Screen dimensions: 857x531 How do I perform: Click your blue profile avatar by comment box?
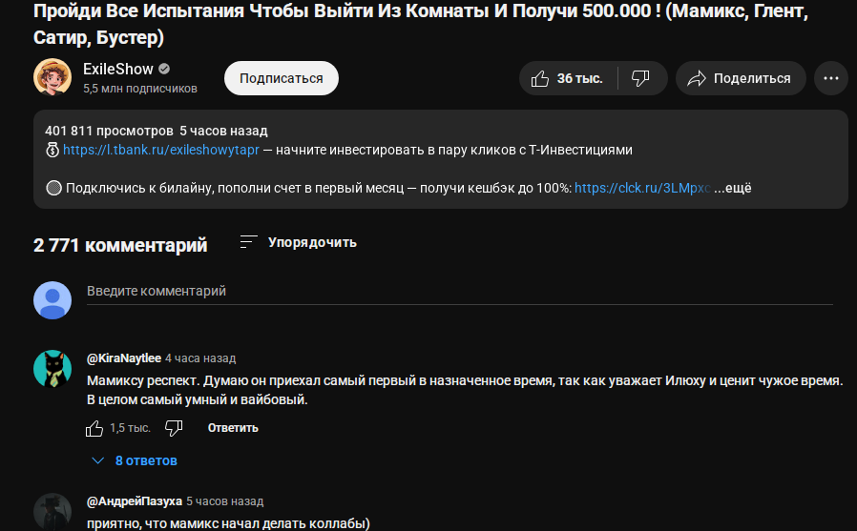[x=52, y=300]
